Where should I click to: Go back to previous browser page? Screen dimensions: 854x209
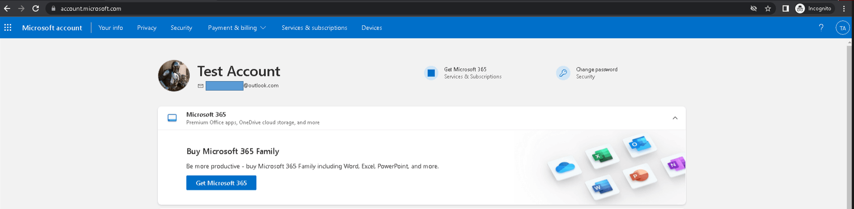tap(7, 8)
